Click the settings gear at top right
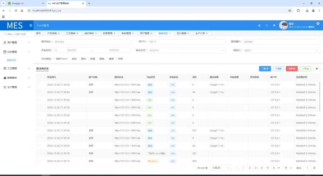The height and width of the screenshot is (176, 323). point(318,23)
